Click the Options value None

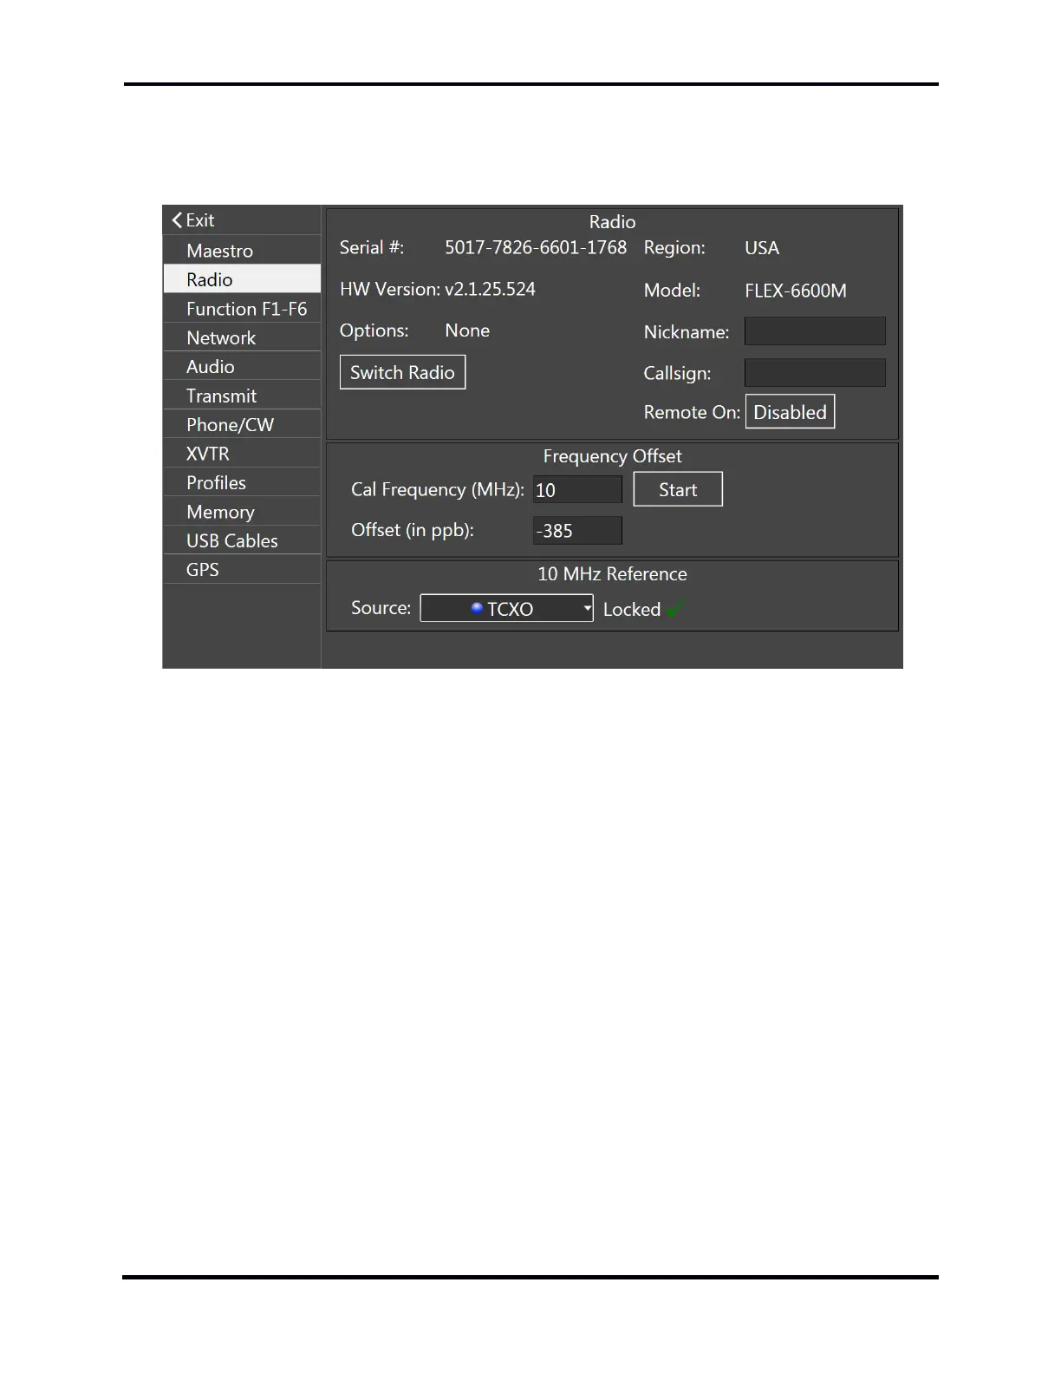467,330
